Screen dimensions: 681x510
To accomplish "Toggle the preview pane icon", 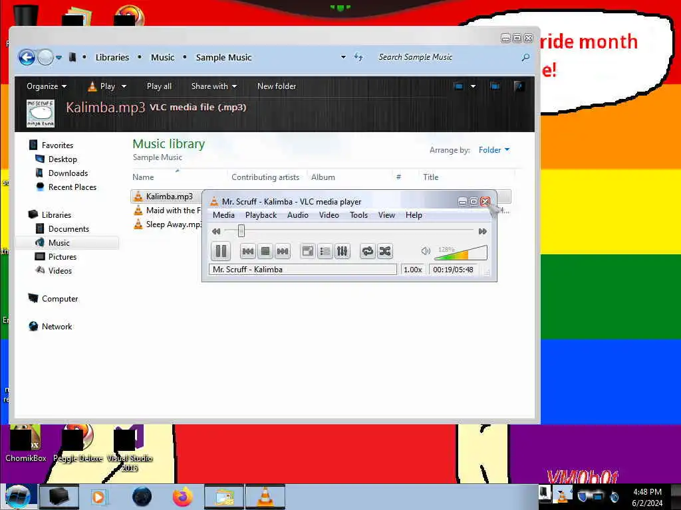I will pos(495,86).
